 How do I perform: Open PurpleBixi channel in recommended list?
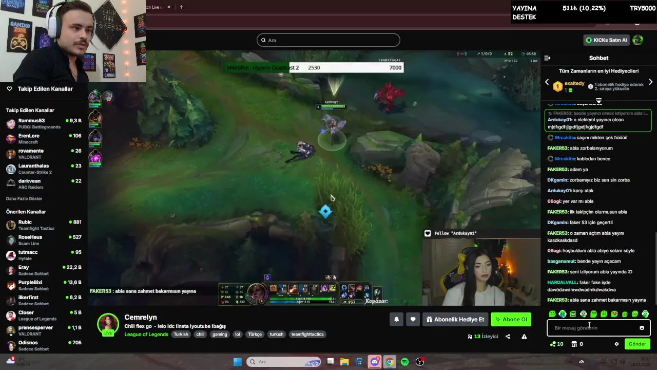[x=44, y=285]
